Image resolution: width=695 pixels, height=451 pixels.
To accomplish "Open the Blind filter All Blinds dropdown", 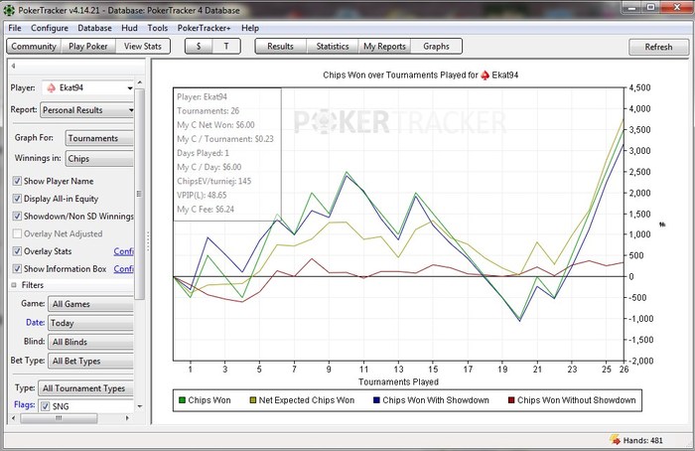I will point(90,342).
